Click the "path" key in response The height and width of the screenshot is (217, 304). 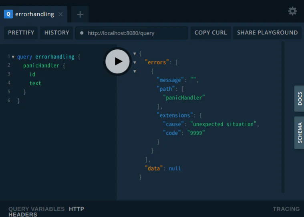click(166, 89)
